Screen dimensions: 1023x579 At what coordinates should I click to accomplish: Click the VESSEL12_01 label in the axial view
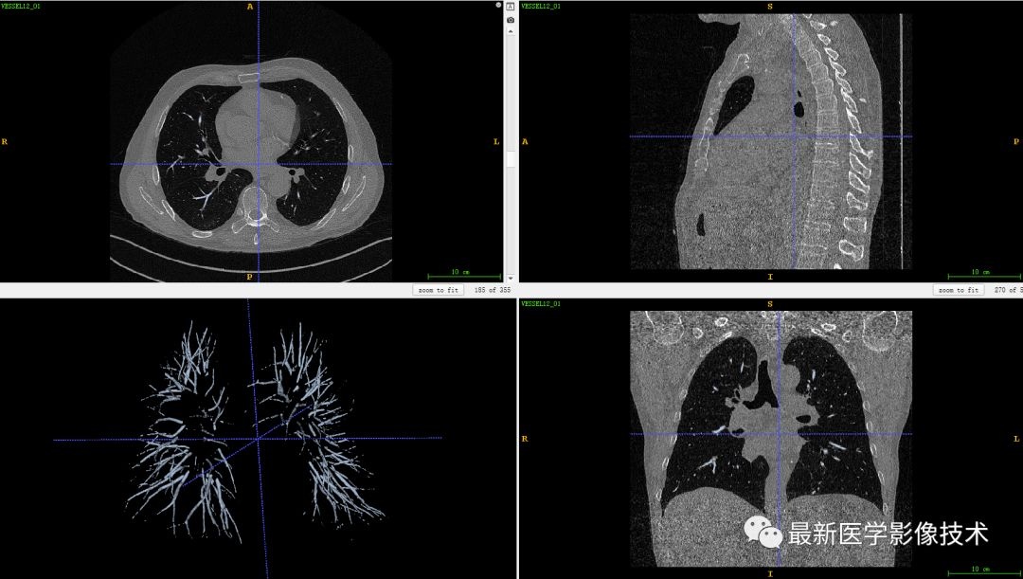tap(21, 6)
